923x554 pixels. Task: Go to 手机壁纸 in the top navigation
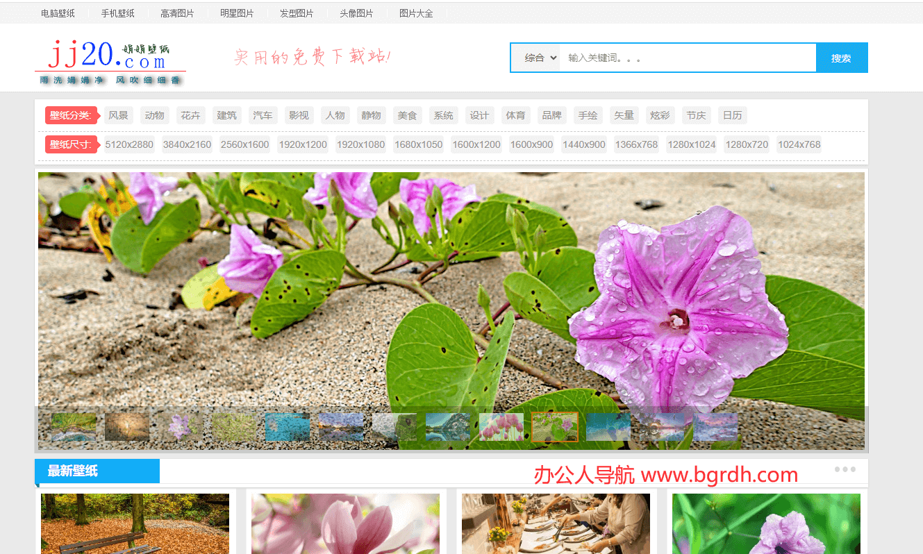pos(117,13)
